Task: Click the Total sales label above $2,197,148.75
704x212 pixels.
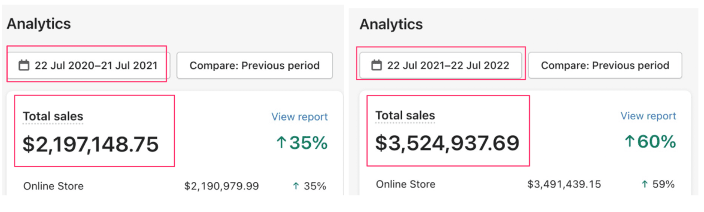Action: 53,117
